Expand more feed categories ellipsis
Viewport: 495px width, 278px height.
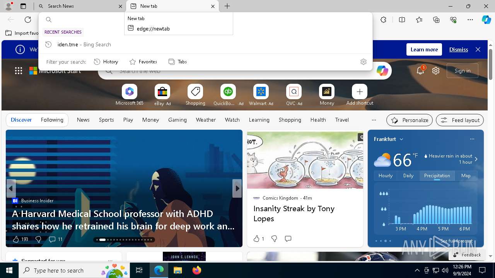[x=374, y=120]
